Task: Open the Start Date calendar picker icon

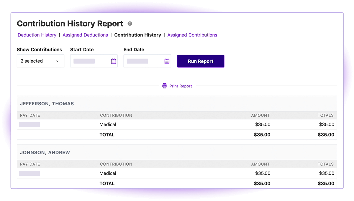Action: (114, 61)
